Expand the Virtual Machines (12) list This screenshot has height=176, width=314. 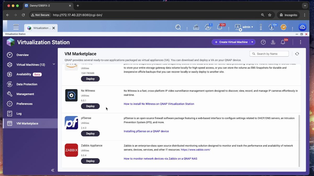click(x=54, y=64)
